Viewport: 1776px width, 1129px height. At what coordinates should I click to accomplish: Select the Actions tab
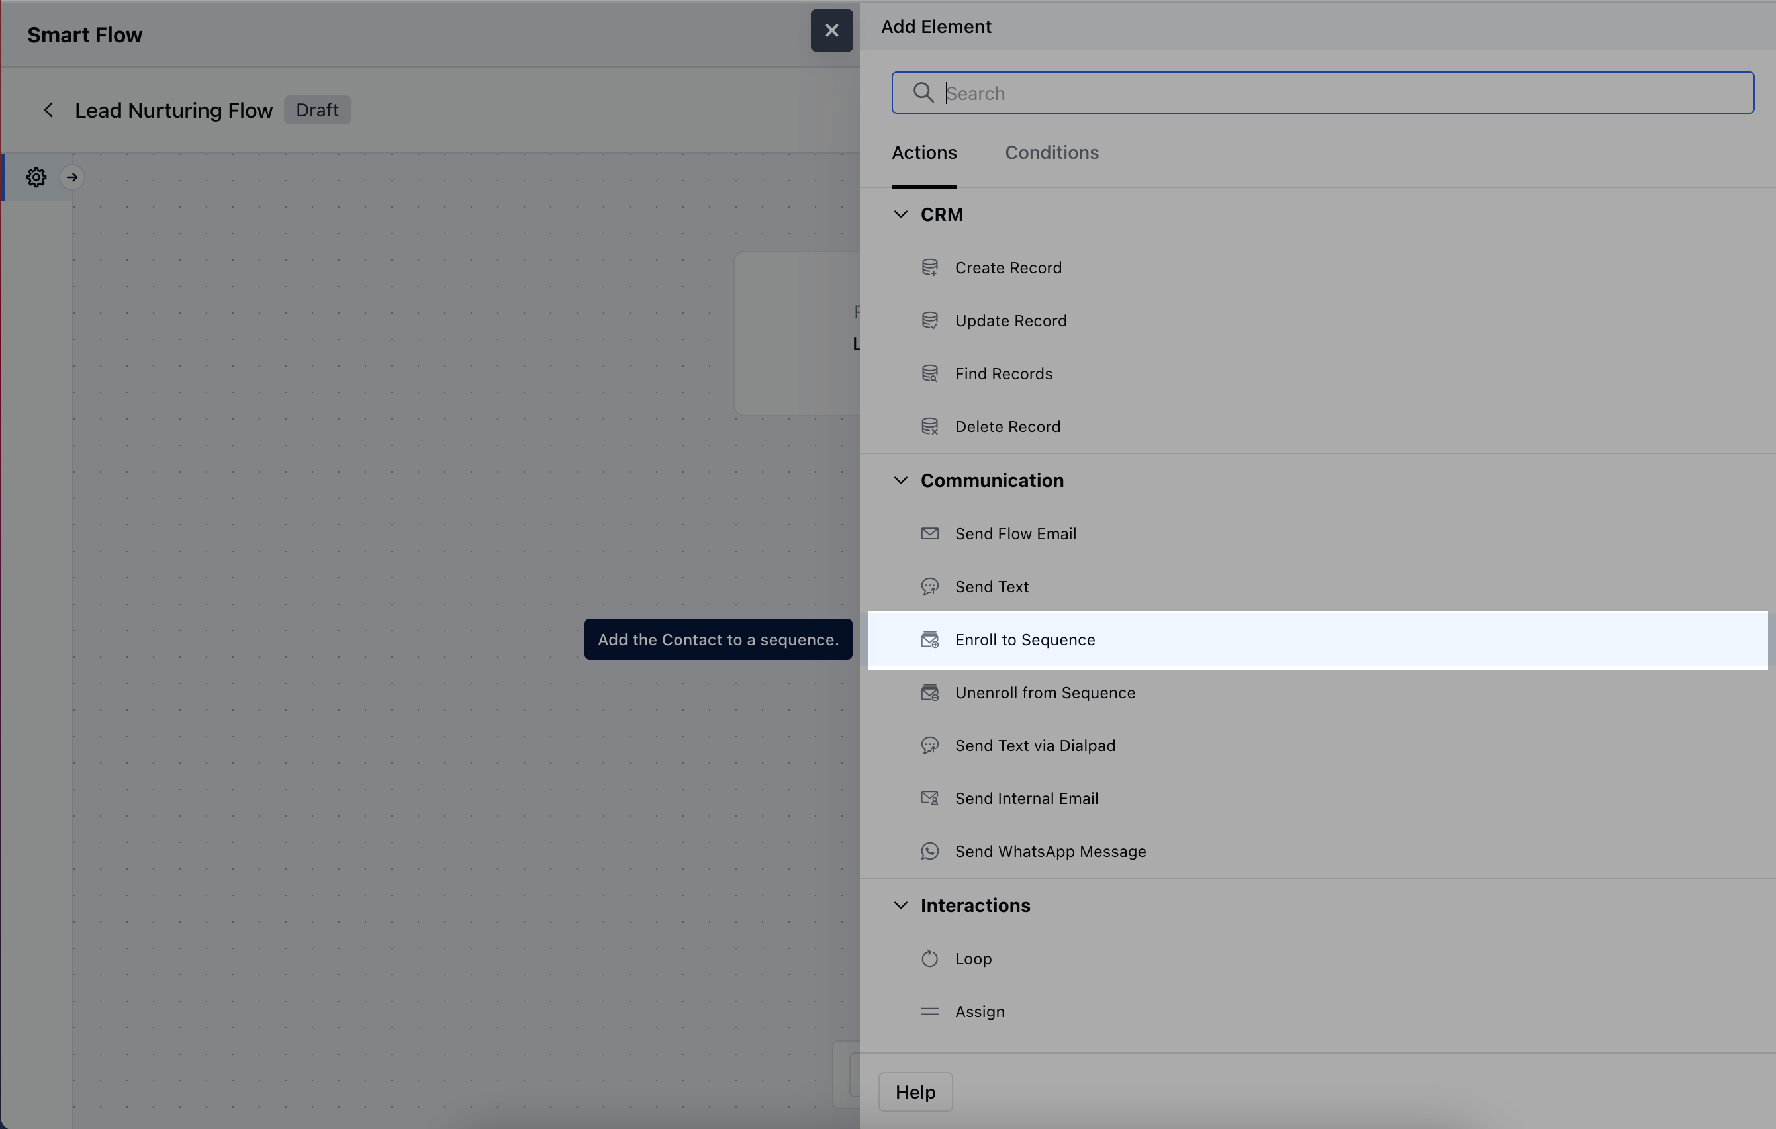[x=923, y=153]
